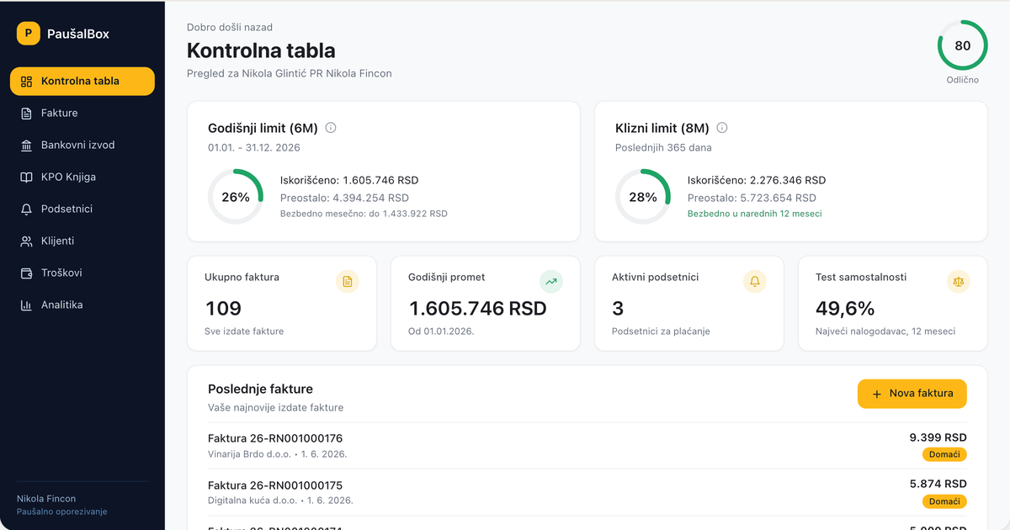Click Domaći badge on invoice 26-RN001000175

pyautogui.click(x=944, y=502)
